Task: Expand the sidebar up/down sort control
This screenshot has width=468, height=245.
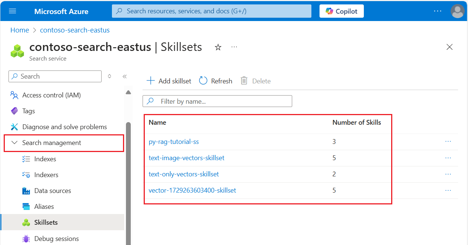Action: (109, 76)
